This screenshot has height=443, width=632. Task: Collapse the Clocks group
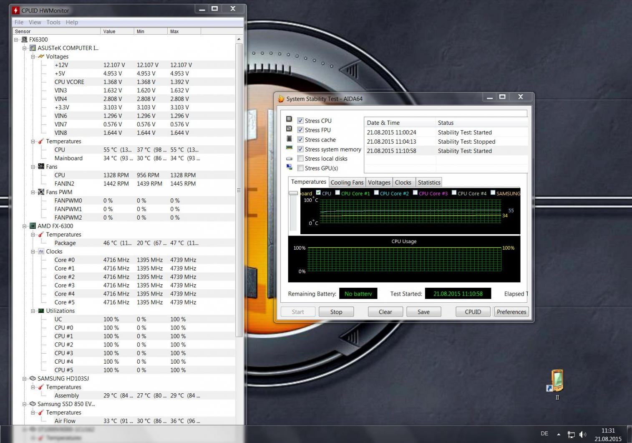(x=33, y=251)
